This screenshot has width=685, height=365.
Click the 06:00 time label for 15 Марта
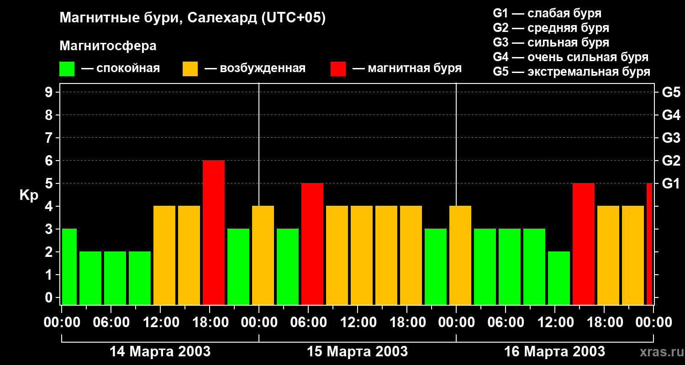(x=308, y=323)
